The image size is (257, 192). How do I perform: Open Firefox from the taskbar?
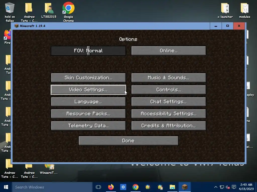pyautogui.click(x=111, y=187)
